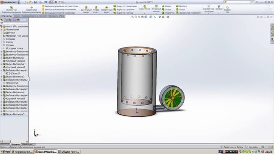Select Вырез по сечениям tool
The width and height of the screenshot is (274, 154).
tap(124, 9)
